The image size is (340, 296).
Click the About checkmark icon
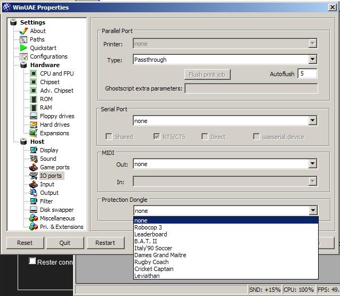coord(23,31)
